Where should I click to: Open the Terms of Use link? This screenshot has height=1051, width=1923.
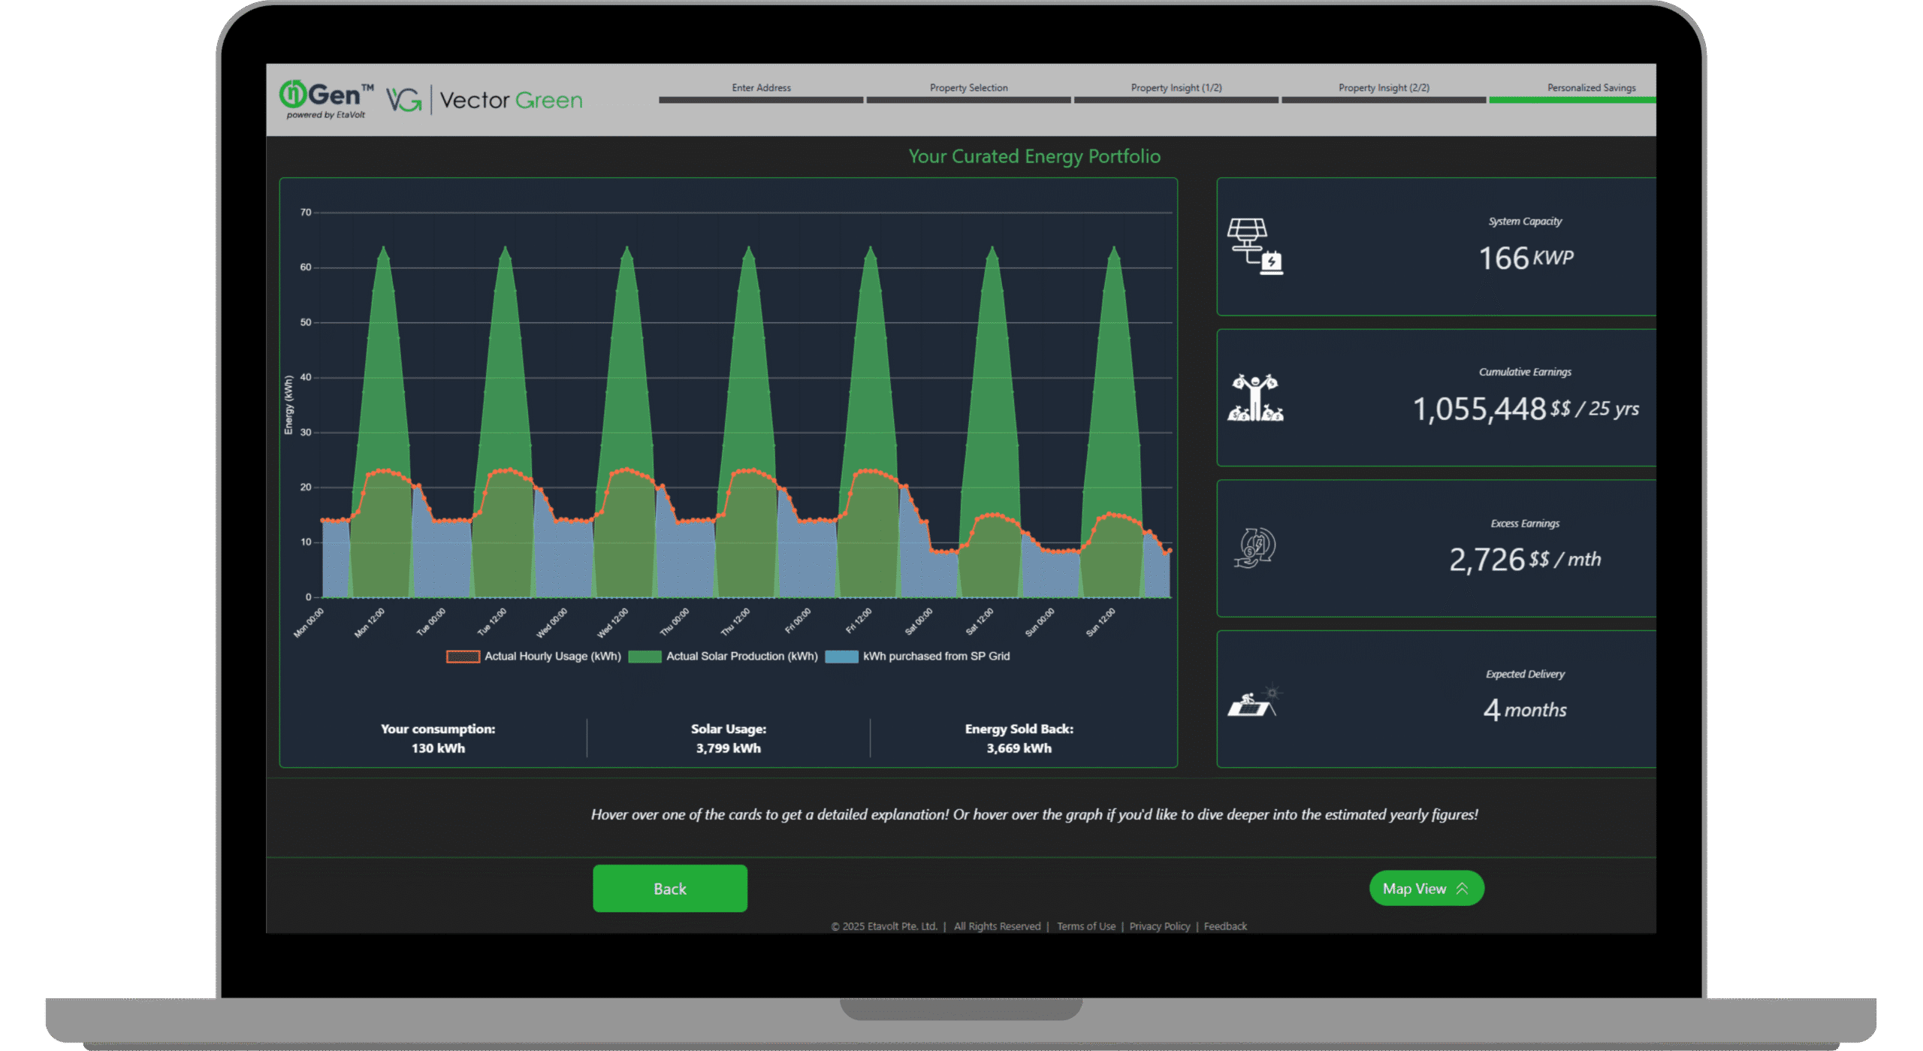[x=1085, y=926]
